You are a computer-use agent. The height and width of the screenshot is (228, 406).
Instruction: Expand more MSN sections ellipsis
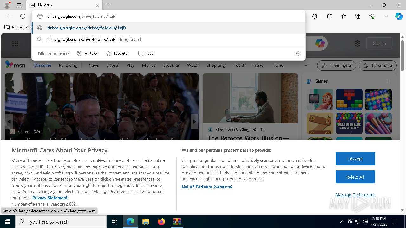pyautogui.click(x=306, y=66)
